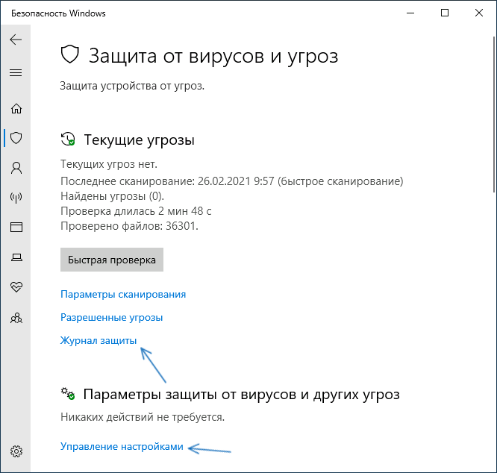Screen dimensions: 497x473
Task: Close the Безопасность Windows window
Action: click(x=479, y=13)
